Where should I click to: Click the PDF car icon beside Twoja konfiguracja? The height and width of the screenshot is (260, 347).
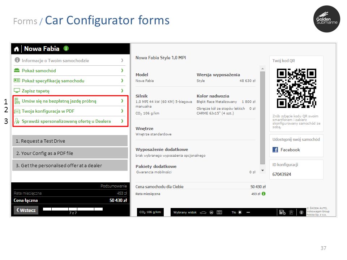pyautogui.click(x=17, y=111)
